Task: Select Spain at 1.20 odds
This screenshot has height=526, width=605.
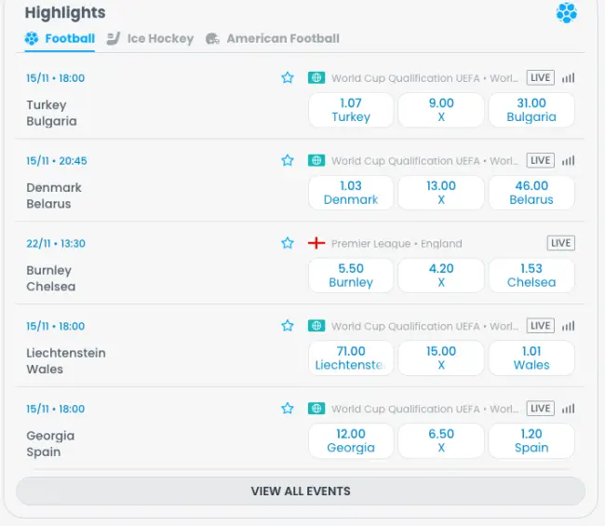Action: tap(531, 440)
